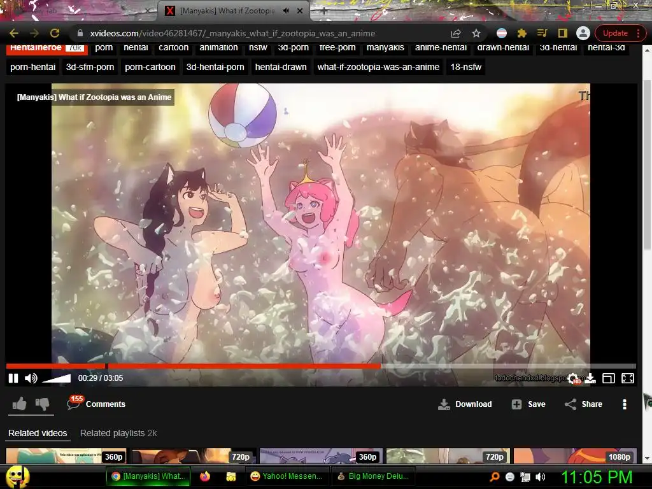
Task: Pause the video playback
Action: coord(13,378)
